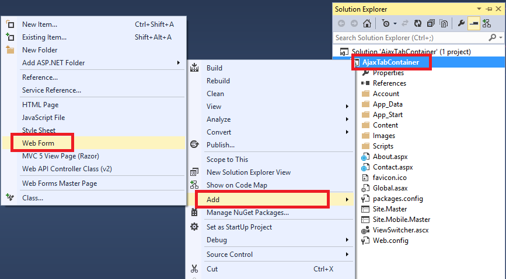
Task: Click the Refresh icon in Solution Explorer
Action: click(x=417, y=24)
